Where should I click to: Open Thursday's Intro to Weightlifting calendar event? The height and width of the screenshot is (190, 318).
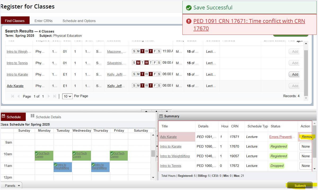[x=100, y=167]
